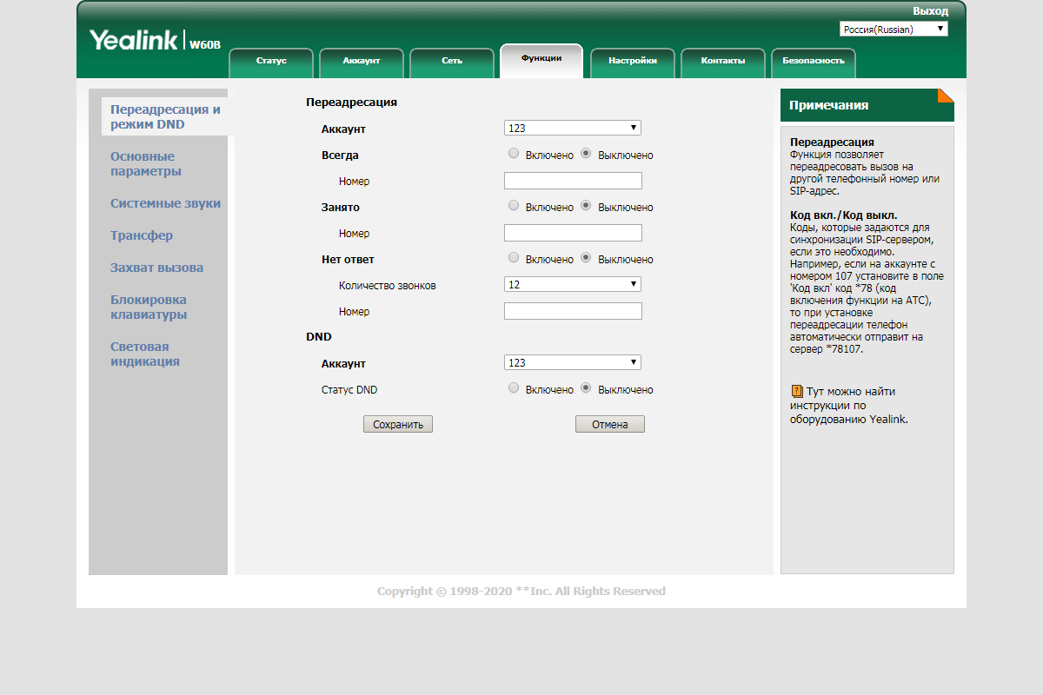Enable Always forwarding radio button
Viewport: 1043px width, 695px height.
point(514,154)
